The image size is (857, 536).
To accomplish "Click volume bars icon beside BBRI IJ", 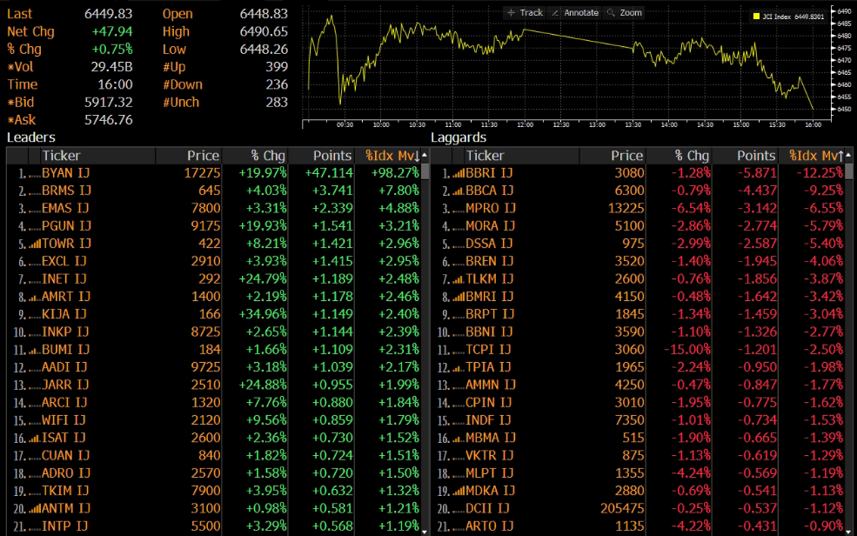I will point(458,174).
